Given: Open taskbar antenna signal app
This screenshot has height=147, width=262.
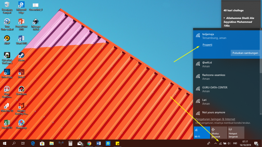Looking at the screenshot, I should 61,143.
